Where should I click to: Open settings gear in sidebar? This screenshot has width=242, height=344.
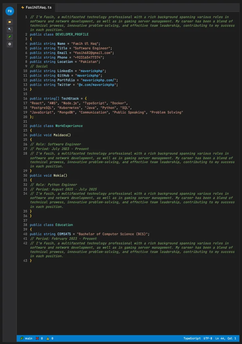(x=10, y=44)
